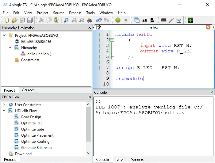The height and width of the screenshot is (163, 215).
Task: Click the Find magnifier toolbar icon
Action: (66, 21)
